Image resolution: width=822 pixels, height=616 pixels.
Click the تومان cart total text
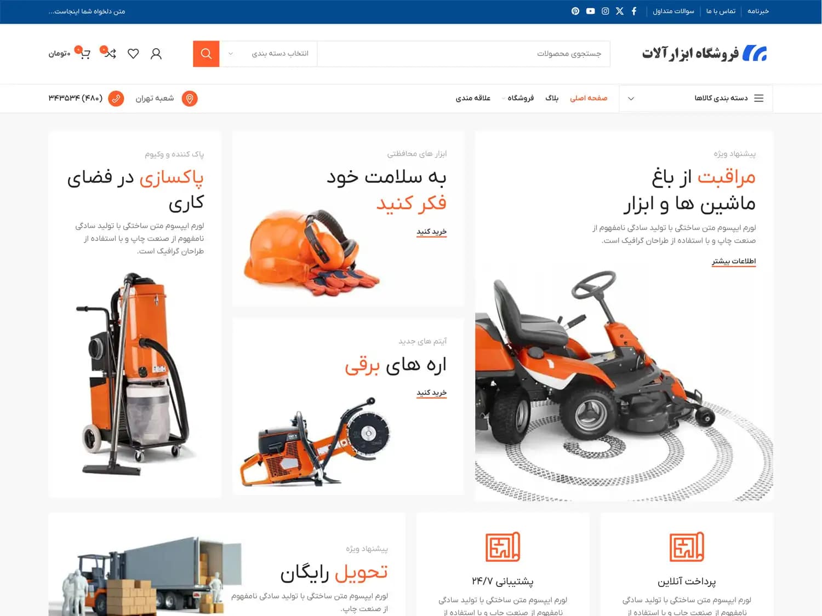click(x=60, y=54)
